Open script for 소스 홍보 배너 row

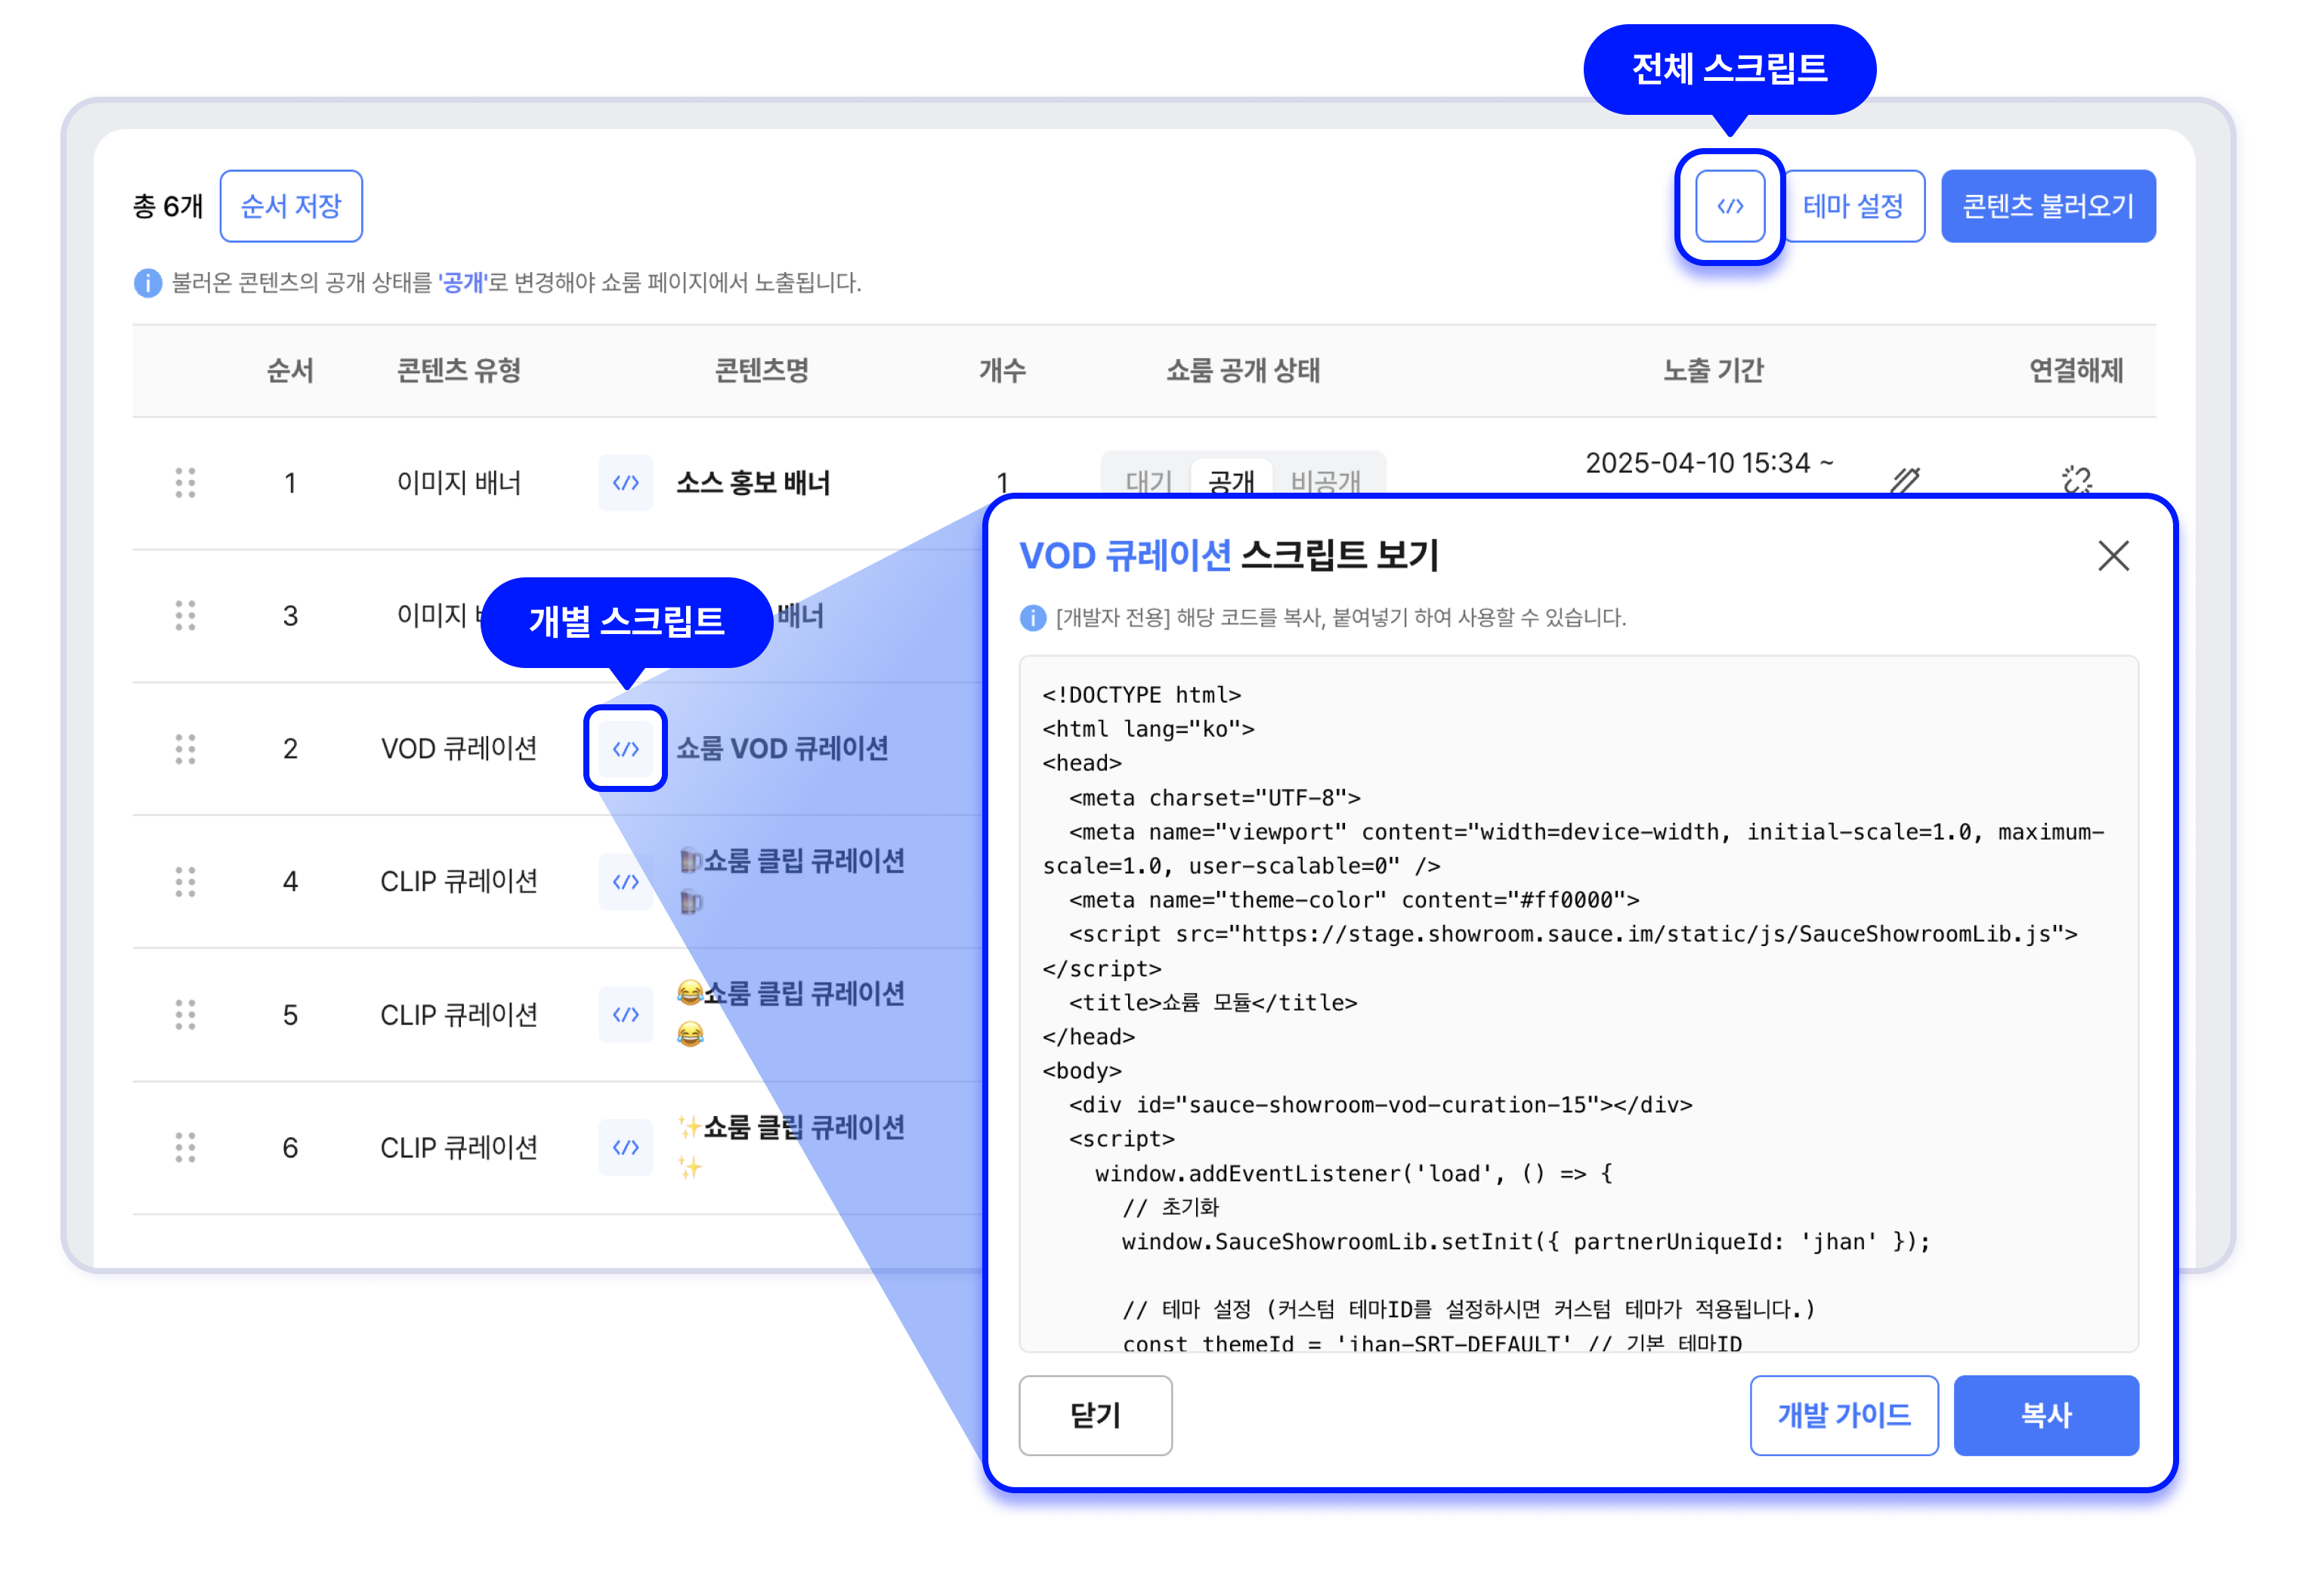click(x=625, y=483)
